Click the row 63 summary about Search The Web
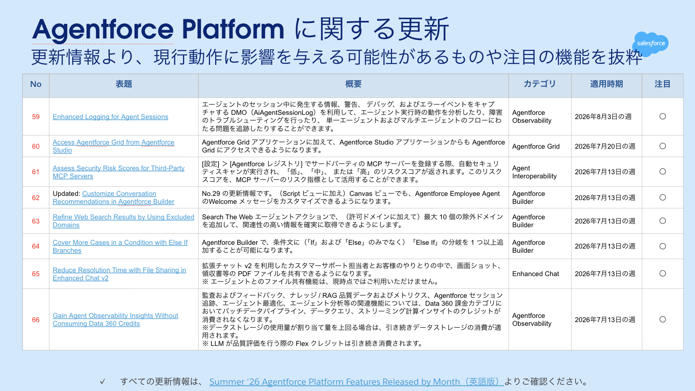Image resolution: width=695 pixels, height=391 pixels. (x=353, y=221)
